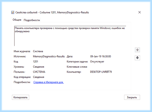Click the Категория задачи label

[77, 62]
